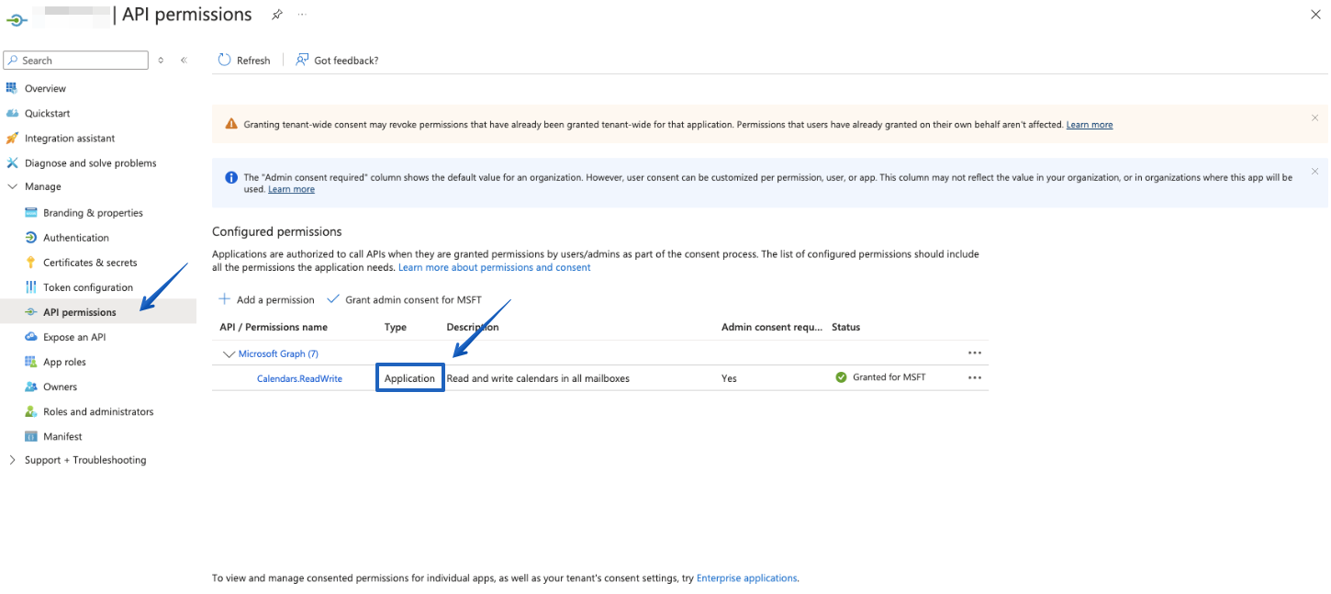The image size is (1331, 594).
Task: Collapse the Microsoft Graph (7) group
Action: click(228, 353)
